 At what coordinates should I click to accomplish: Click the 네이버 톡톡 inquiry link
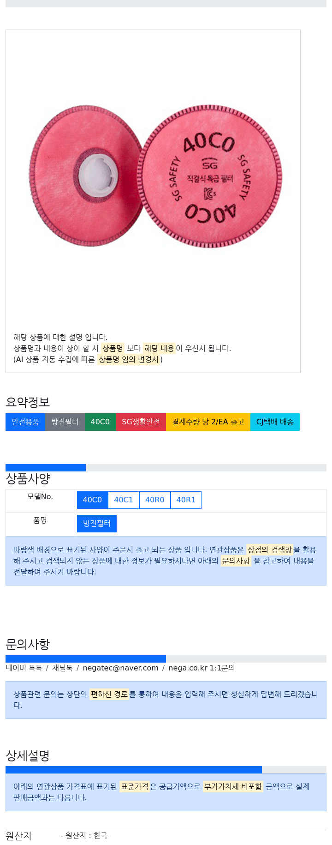click(24, 668)
